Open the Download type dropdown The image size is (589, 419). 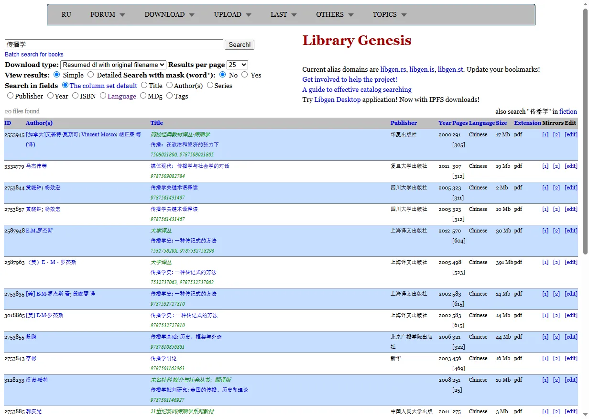point(113,65)
